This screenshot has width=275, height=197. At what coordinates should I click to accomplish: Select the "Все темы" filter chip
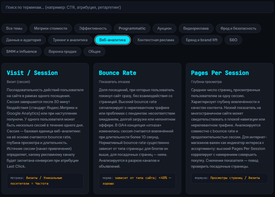point(14,29)
